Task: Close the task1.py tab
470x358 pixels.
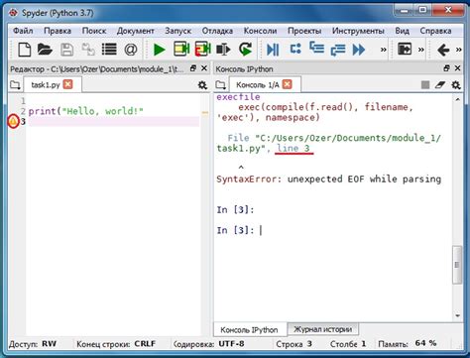Action: tap(68, 84)
